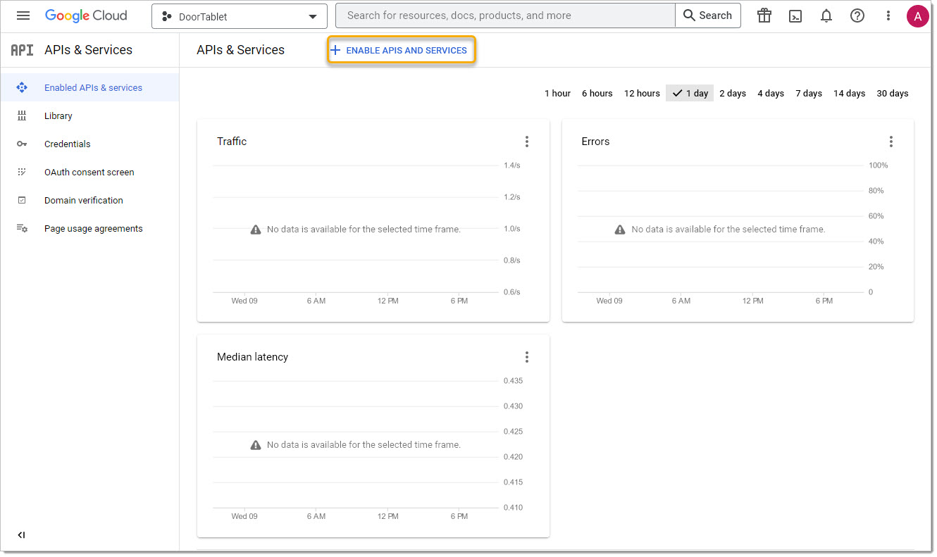
Task: Choose the 30 days time range
Action: [x=892, y=93]
